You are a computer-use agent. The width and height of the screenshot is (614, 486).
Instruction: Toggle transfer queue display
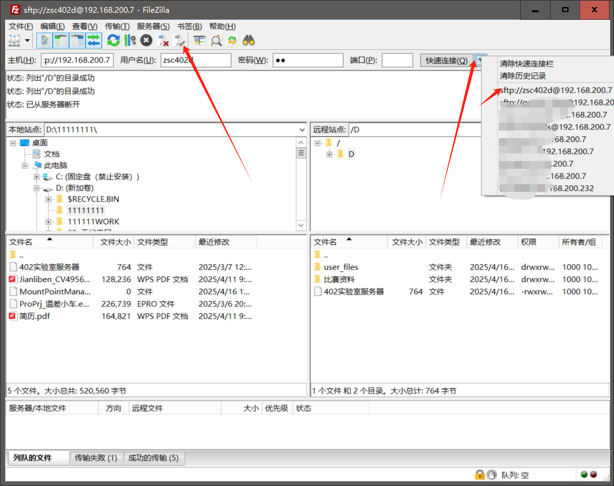93,40
